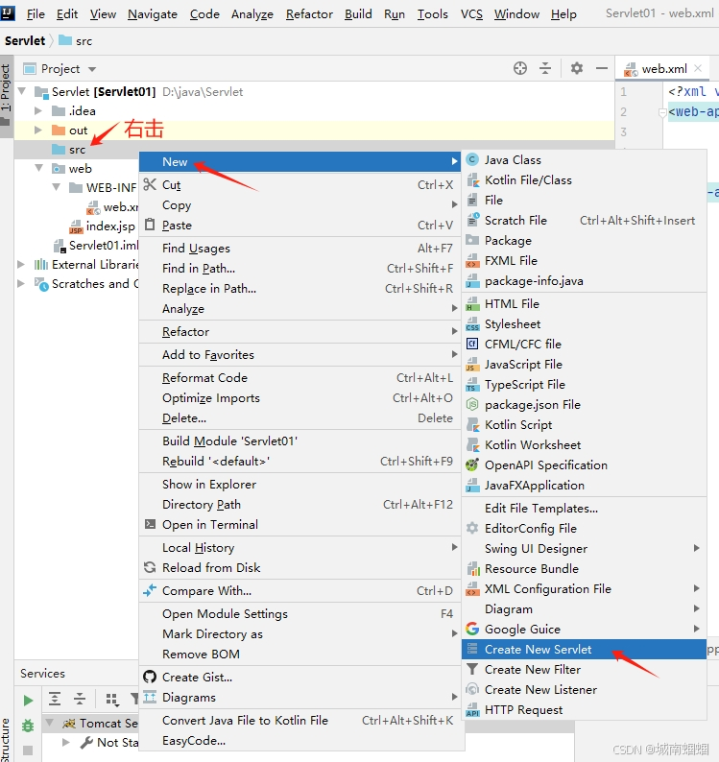719x762 pixels.
Task: Expand Scratches and Consoles node
Action: (x=21, y=283)
